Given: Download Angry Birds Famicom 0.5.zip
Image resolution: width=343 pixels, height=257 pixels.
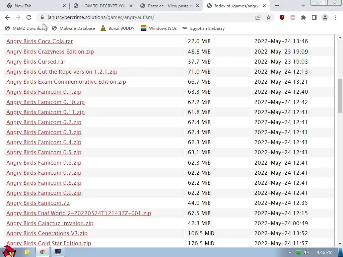Looking at the screenshot, I should pyautogui.click(x=44, y=152).
